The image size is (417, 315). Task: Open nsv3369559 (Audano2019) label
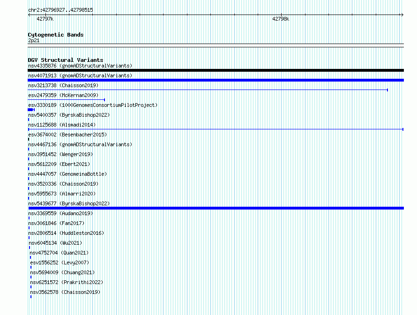pos(60,213)
